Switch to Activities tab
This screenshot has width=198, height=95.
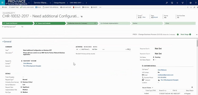79,47
